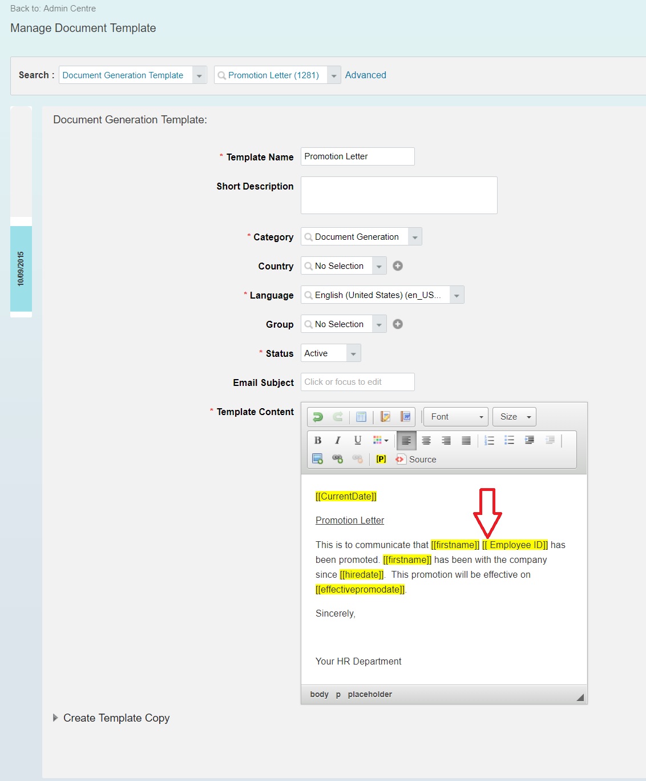Click 'placeholder' in editor path bar
The image size is (646, 781).
click(370, 694)
